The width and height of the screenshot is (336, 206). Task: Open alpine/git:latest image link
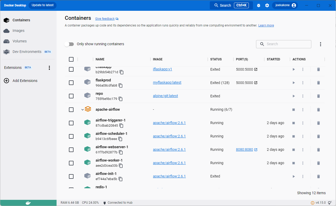click(x=165, y=96)
